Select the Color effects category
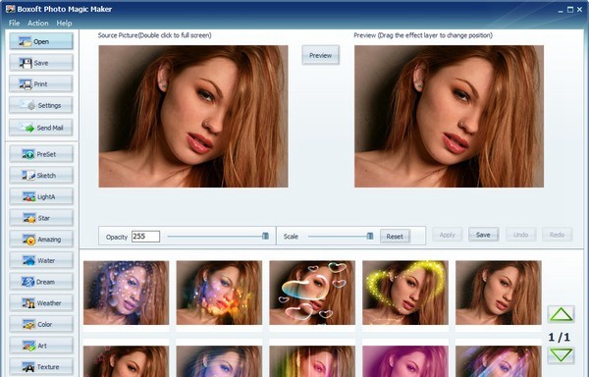Image resolution: width=589 pixels, height=377 pixels. 41,324
